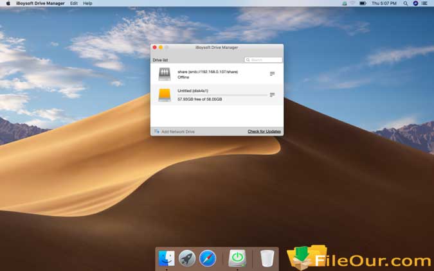Open options menu for the share drive
This screenshot has height=271, width=434.
click(272, 74)
